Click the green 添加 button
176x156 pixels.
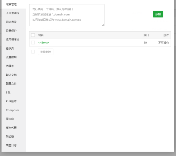pyautogui.click(x=158, y=14)
